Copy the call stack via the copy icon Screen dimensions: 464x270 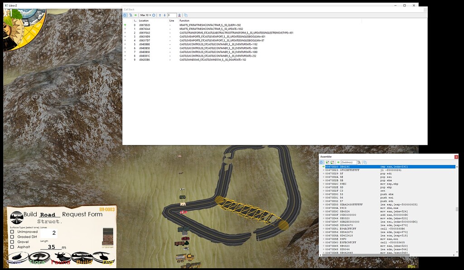[186, 15]
